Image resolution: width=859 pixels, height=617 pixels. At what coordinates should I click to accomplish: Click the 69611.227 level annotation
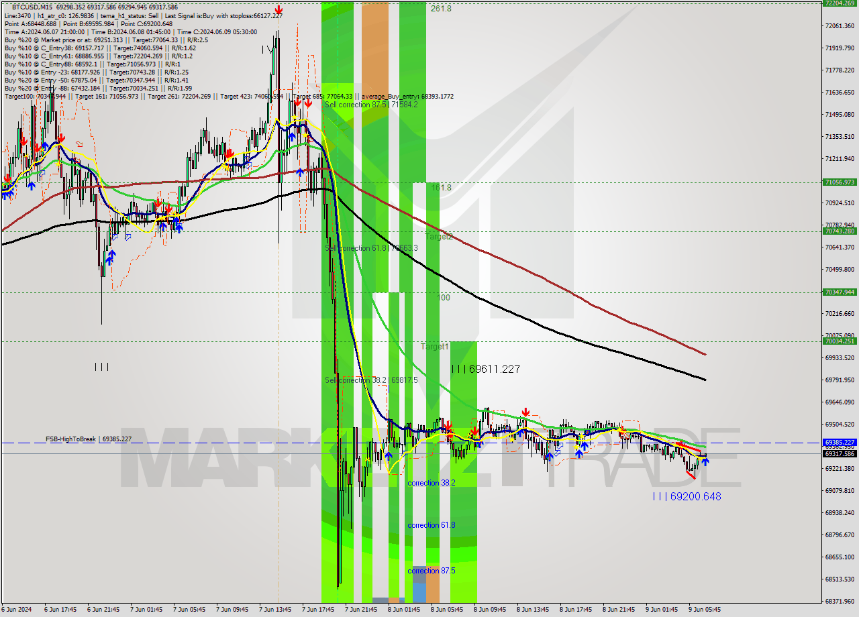[x=485, y=369]
